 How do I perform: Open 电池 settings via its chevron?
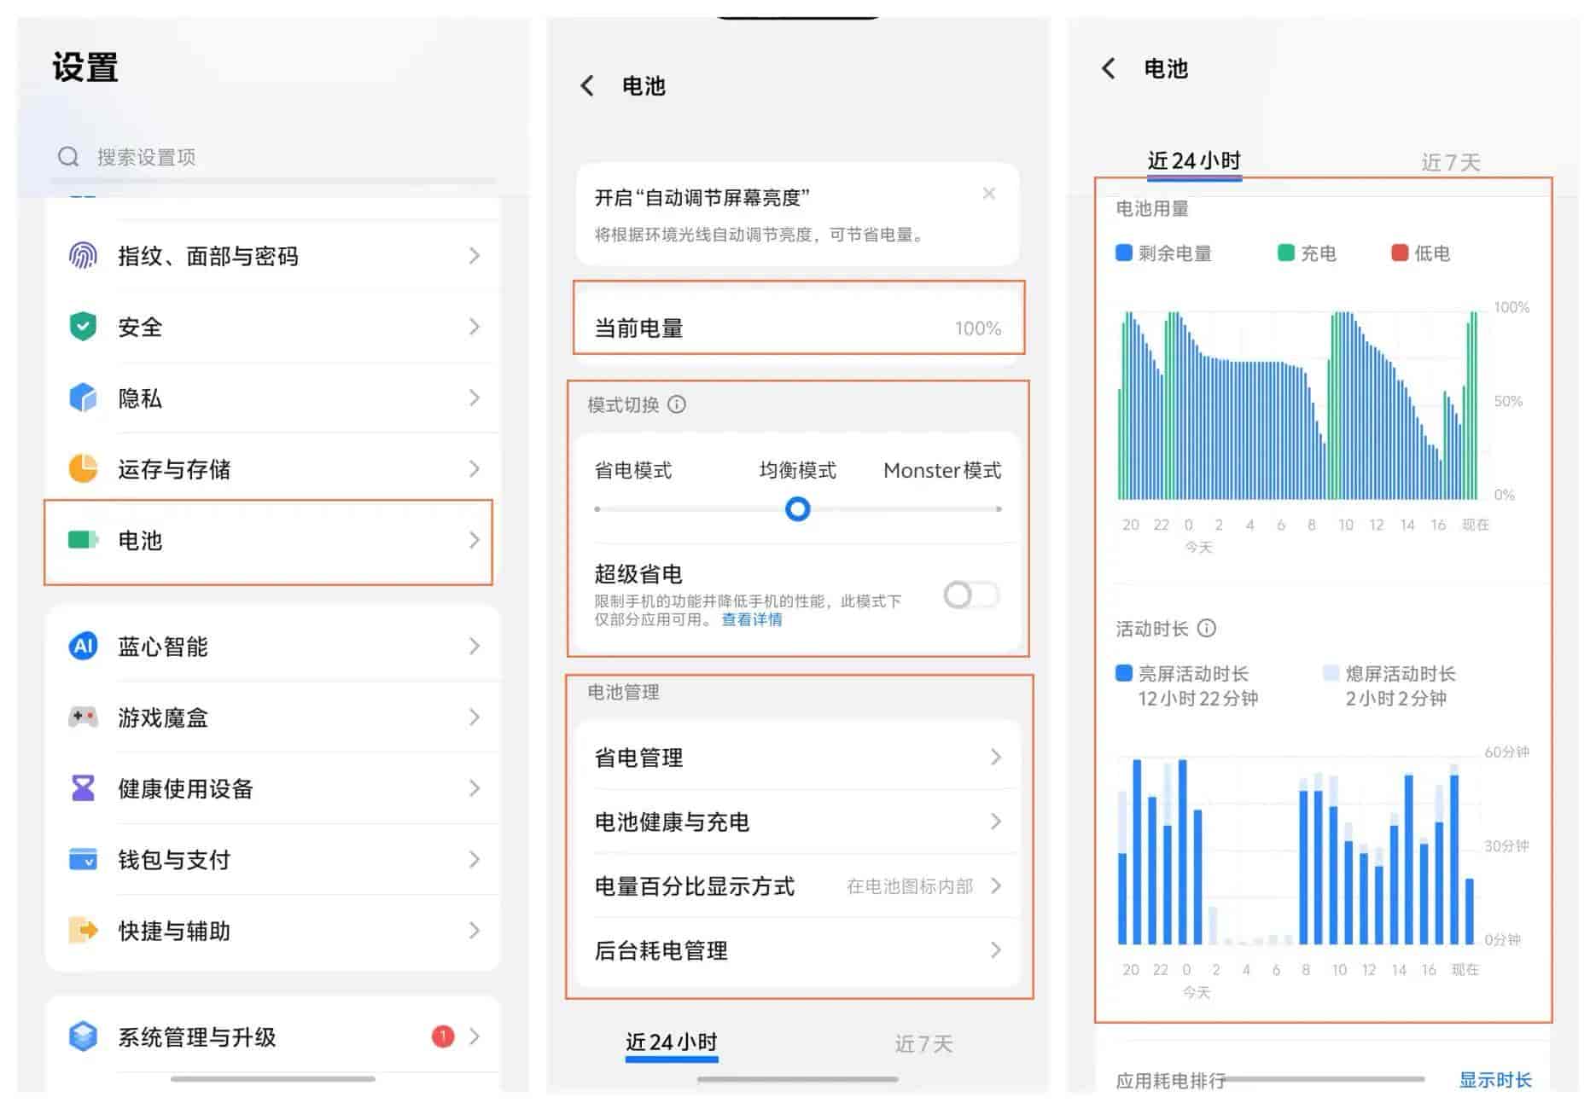coord(475,540)
